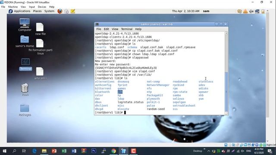Open File Explorer from the taskbar

[x=44, y=151]
